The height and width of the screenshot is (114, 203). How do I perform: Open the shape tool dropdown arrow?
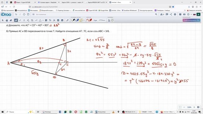coord(43,20)
